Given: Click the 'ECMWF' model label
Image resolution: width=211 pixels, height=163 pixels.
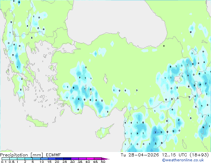Looking at the screenshot, I should point(54,155).
